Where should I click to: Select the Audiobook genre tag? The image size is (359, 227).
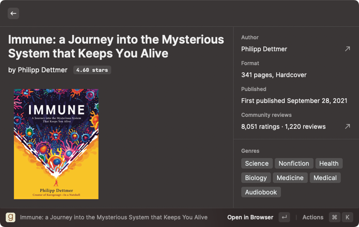(261, 192)
